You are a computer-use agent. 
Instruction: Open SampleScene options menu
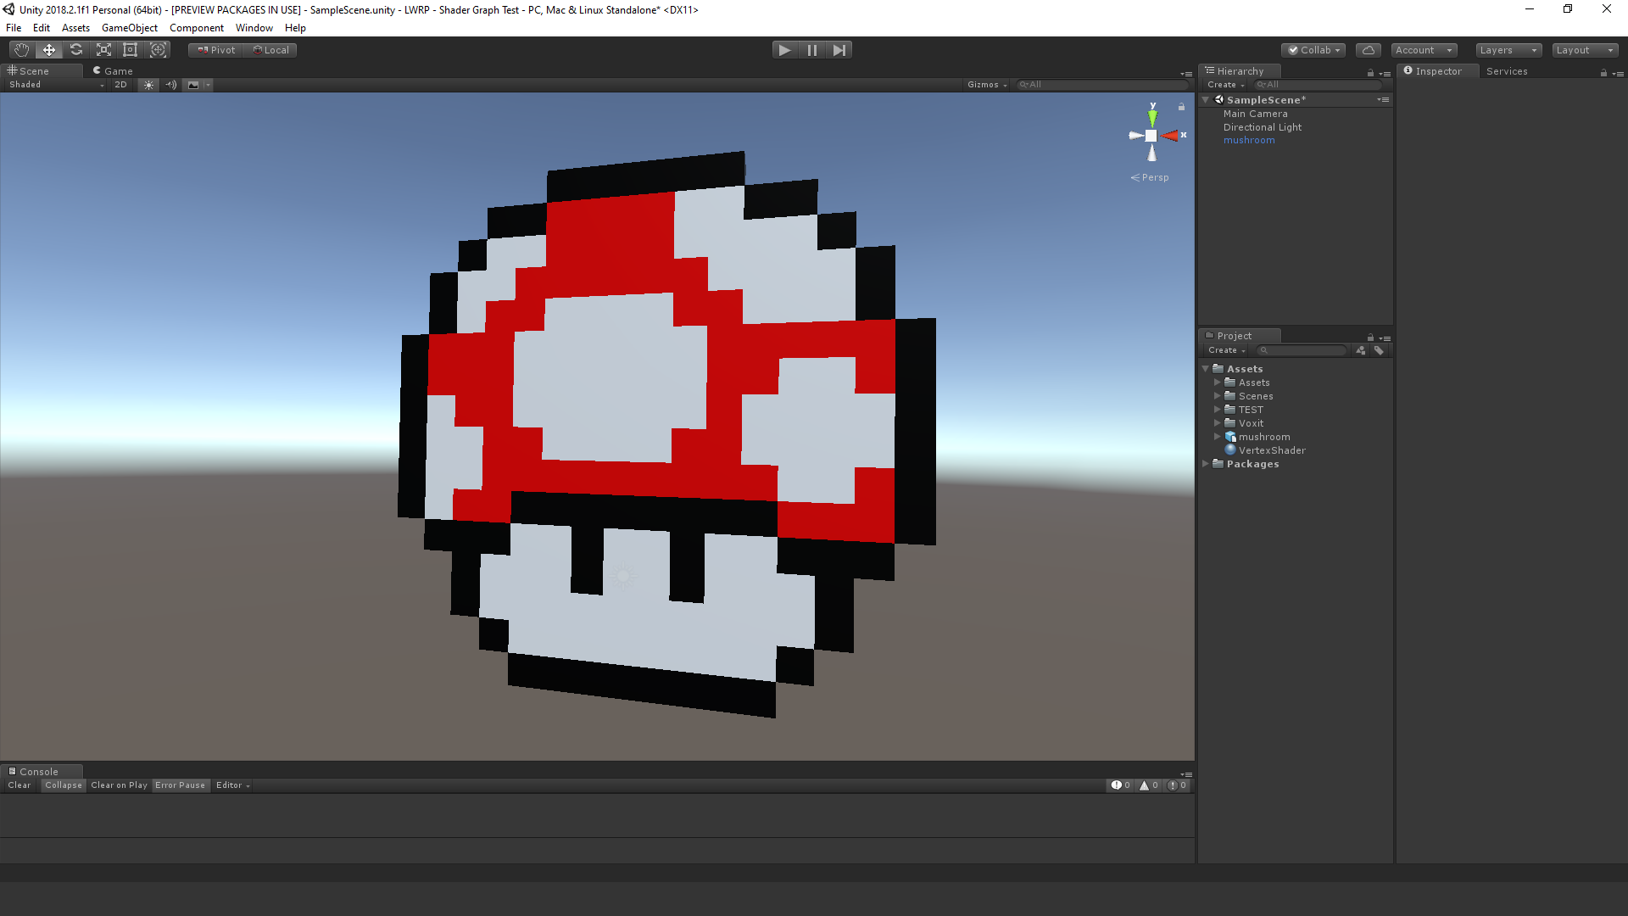pos(1383,100)
